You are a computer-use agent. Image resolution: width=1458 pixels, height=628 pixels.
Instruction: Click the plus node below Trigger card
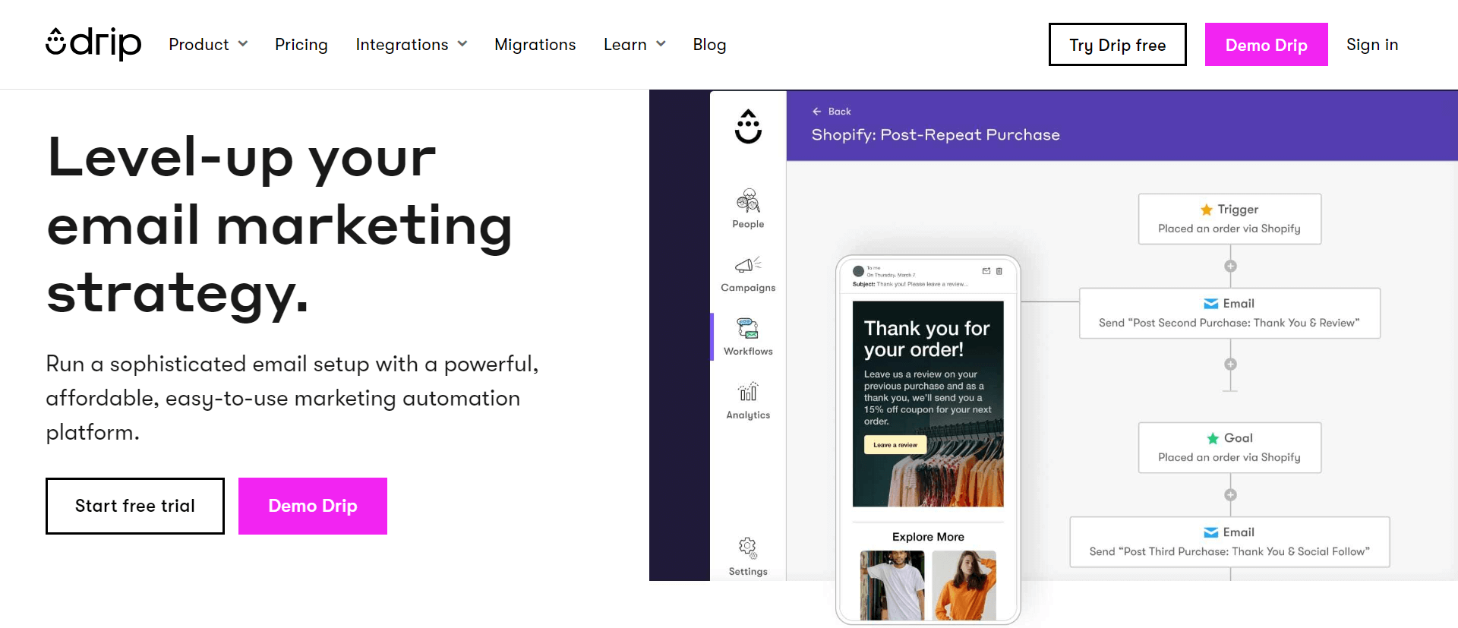pos(1230,266)
